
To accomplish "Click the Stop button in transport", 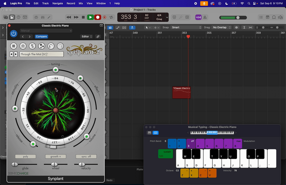I will click(x=83, y=17).
